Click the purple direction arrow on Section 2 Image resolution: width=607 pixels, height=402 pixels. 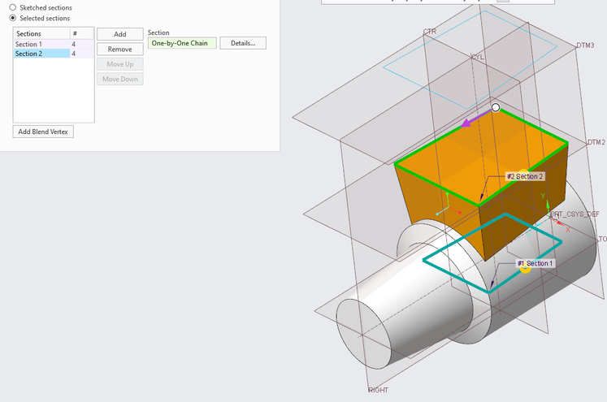(x=471, y=120)
